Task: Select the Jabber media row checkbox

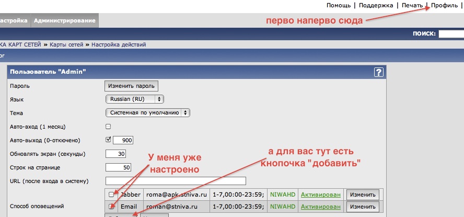Action: 111,195
